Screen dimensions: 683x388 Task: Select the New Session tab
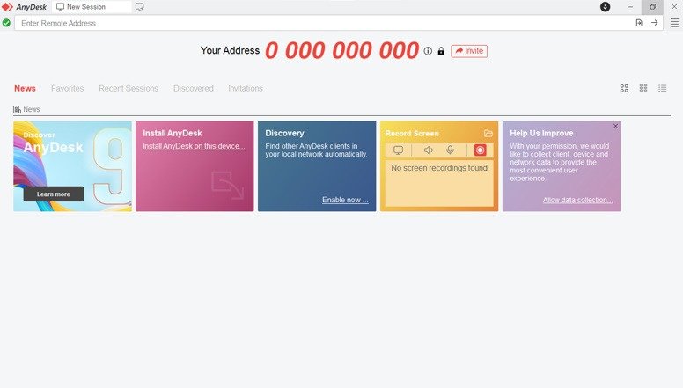tap(92, 7)
